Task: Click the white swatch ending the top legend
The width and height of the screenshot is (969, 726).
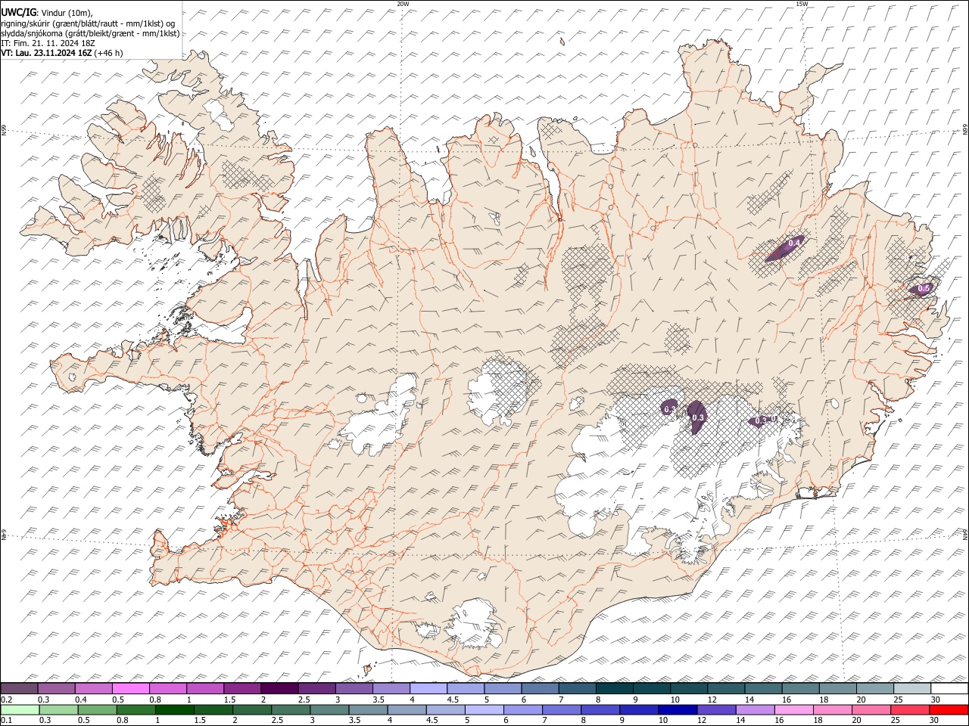Action: tap(949, 688)
